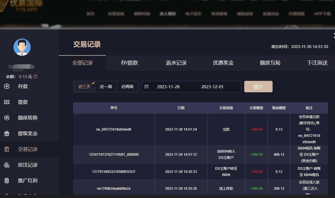Click the 备注 column header
Screen dimensions: 335x198
(x=309, y=108)
